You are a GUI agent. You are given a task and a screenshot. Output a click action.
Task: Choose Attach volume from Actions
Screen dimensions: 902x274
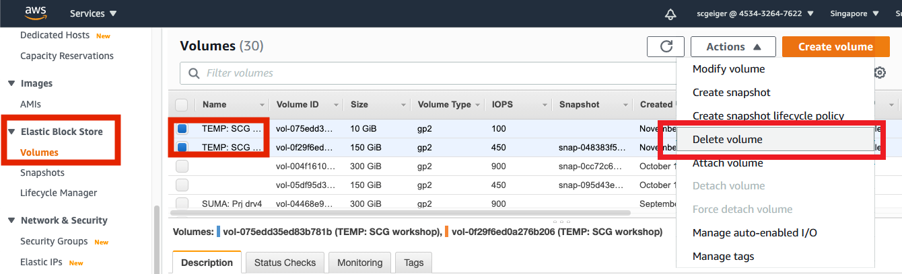click(x=728, y=163)
